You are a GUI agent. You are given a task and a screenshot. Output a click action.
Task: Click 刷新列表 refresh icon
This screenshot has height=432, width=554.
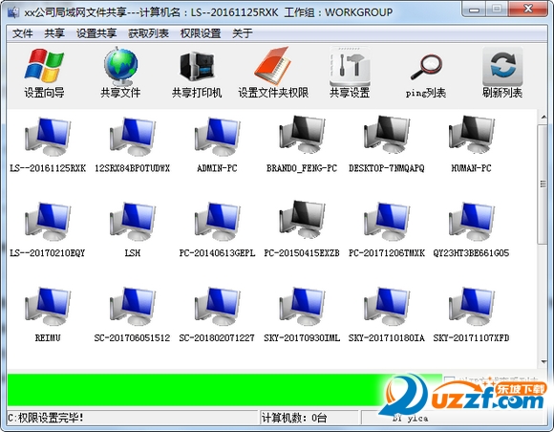502,74
